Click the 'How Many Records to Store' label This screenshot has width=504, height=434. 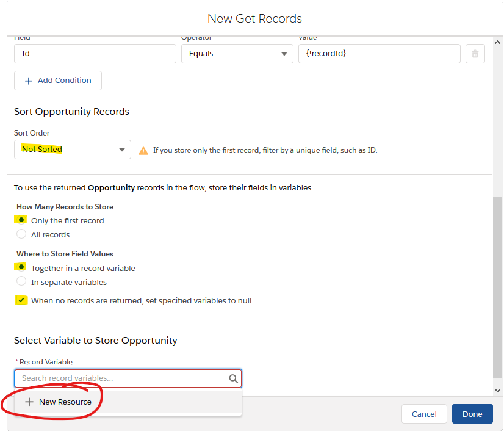[65, 207]
